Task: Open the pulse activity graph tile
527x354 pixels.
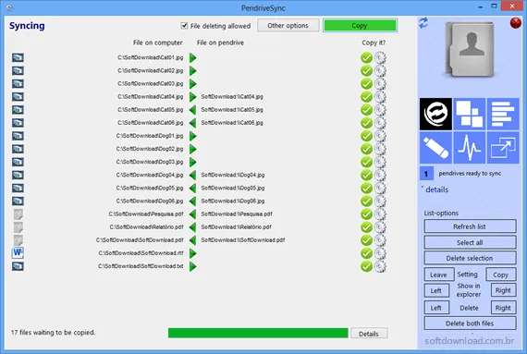Action: [x=469, y=148]
